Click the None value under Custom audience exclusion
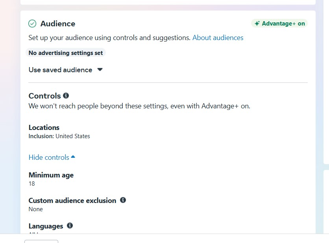Viewport: 329px width, 243px height. coord(36,209)
